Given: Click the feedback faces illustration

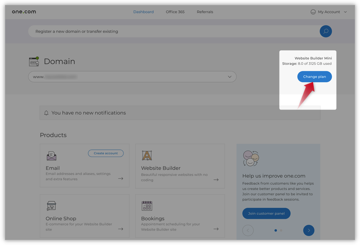Looking at the screenshot, I should 251,158.
